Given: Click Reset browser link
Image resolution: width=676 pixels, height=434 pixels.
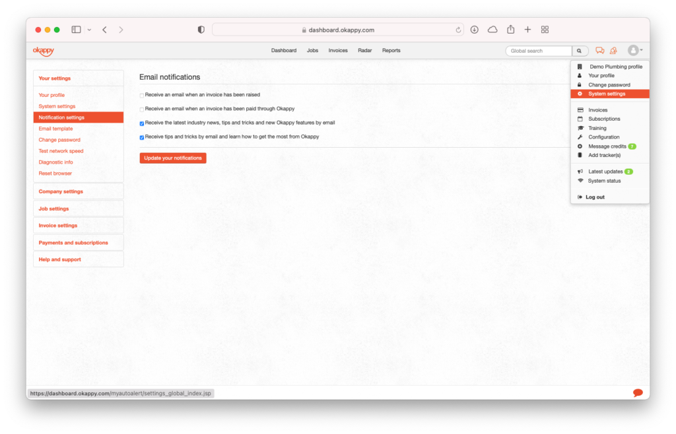Looking at the screenshot, I should tap(55, 173).
